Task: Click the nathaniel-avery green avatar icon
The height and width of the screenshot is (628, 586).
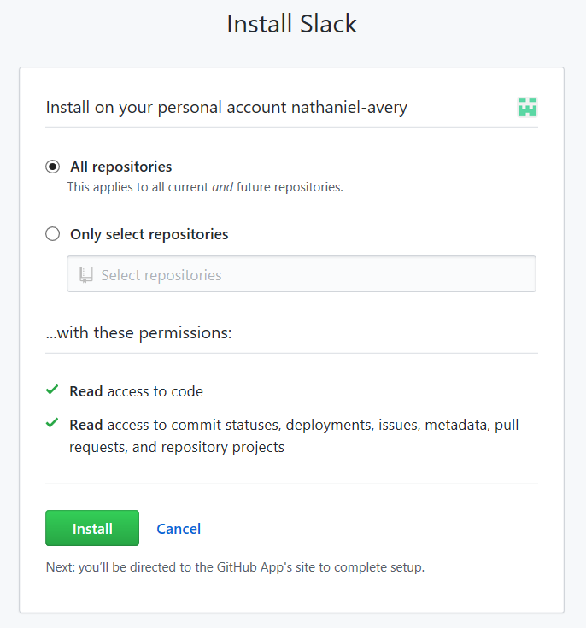Action: tap(527, 108)
